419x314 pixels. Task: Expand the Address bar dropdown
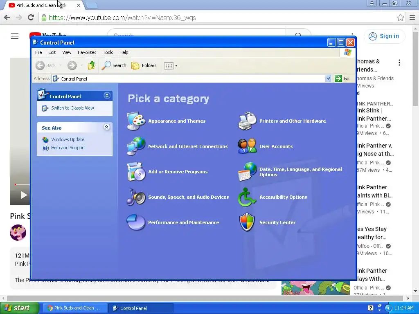click(x=328, y=78)
